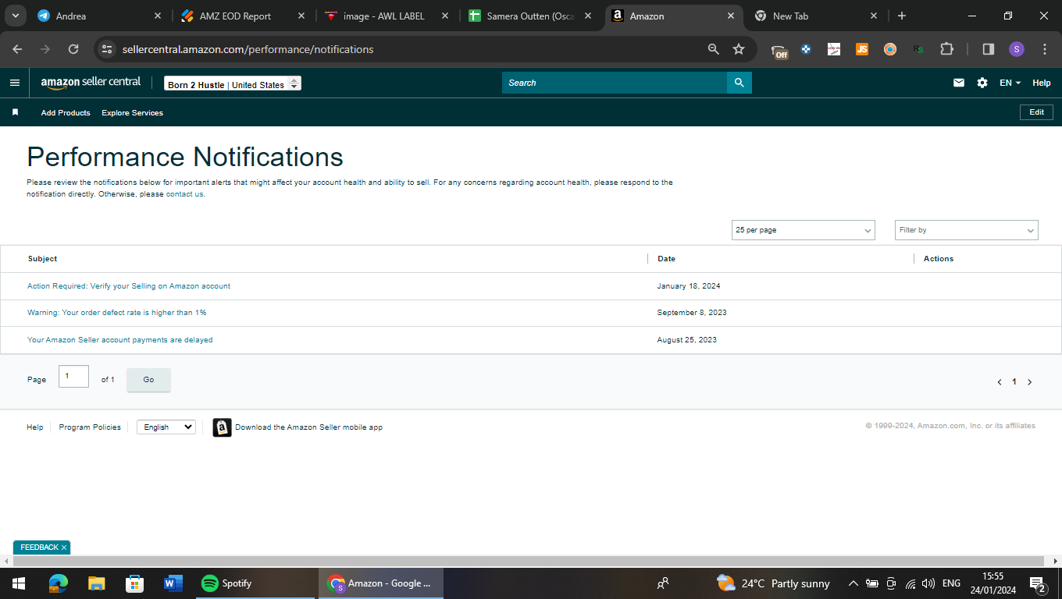Open the account payments delayed notification
1062x599 pixels.
[120, 340]
